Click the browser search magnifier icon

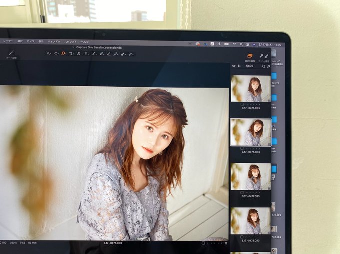[264, 66]
